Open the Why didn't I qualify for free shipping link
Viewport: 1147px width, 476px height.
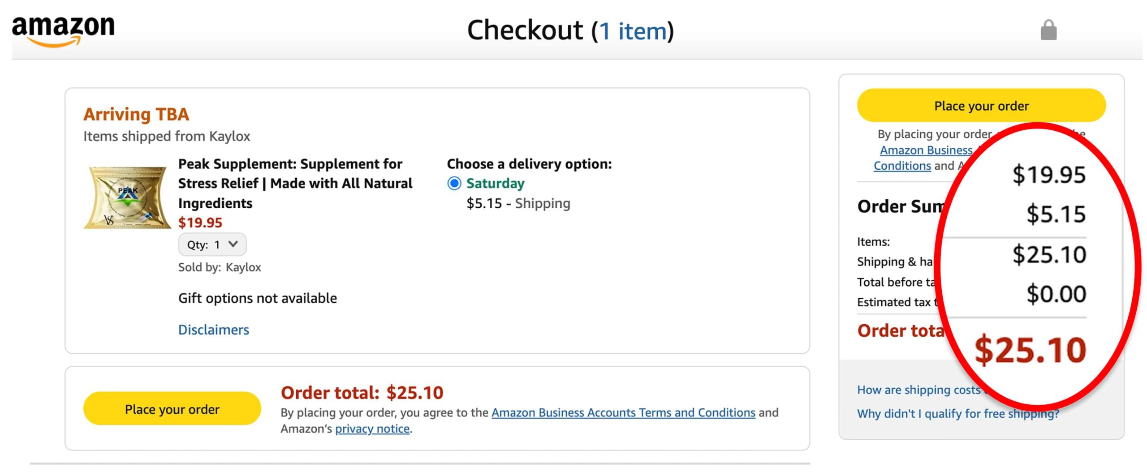coord(958,414)
